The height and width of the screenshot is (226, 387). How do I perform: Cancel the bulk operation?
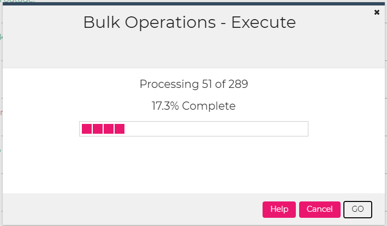coord(319,209)
